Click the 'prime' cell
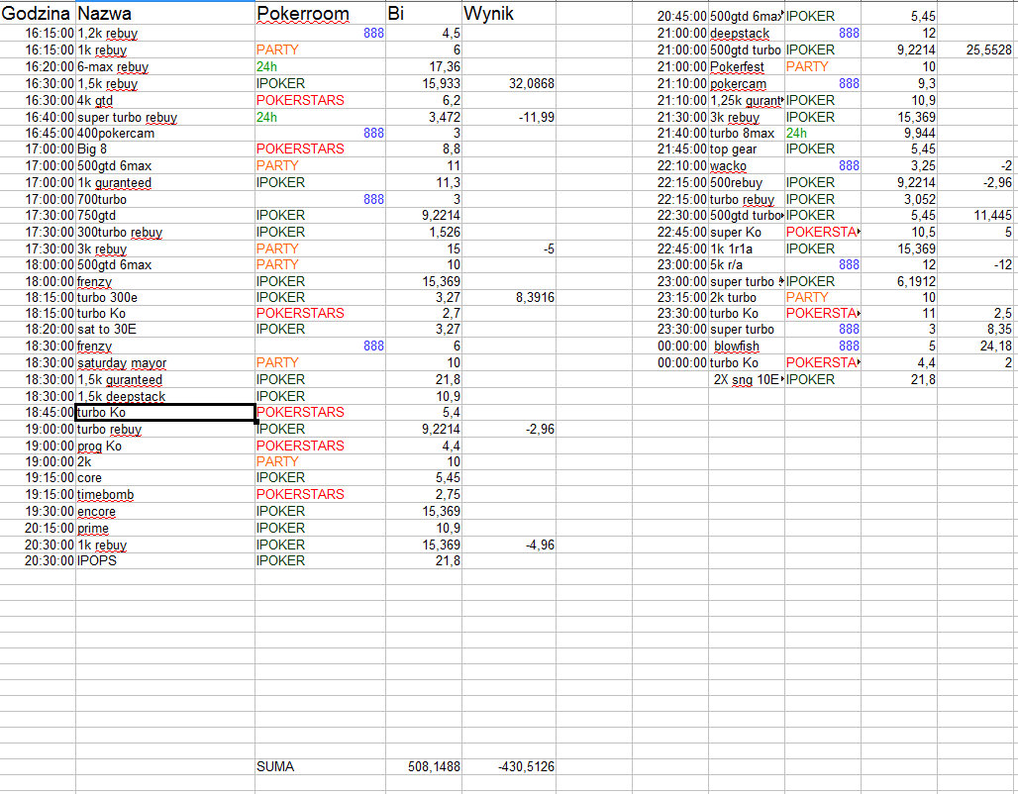 pos(165,529)
